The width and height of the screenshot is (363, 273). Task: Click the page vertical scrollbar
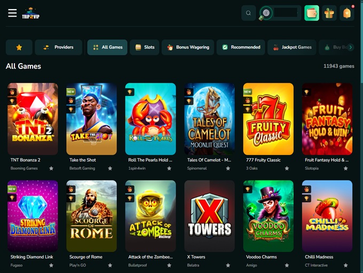[361, 43]
